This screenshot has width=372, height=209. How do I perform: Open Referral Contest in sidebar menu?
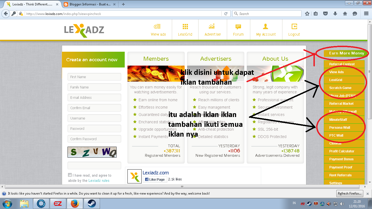344,64
